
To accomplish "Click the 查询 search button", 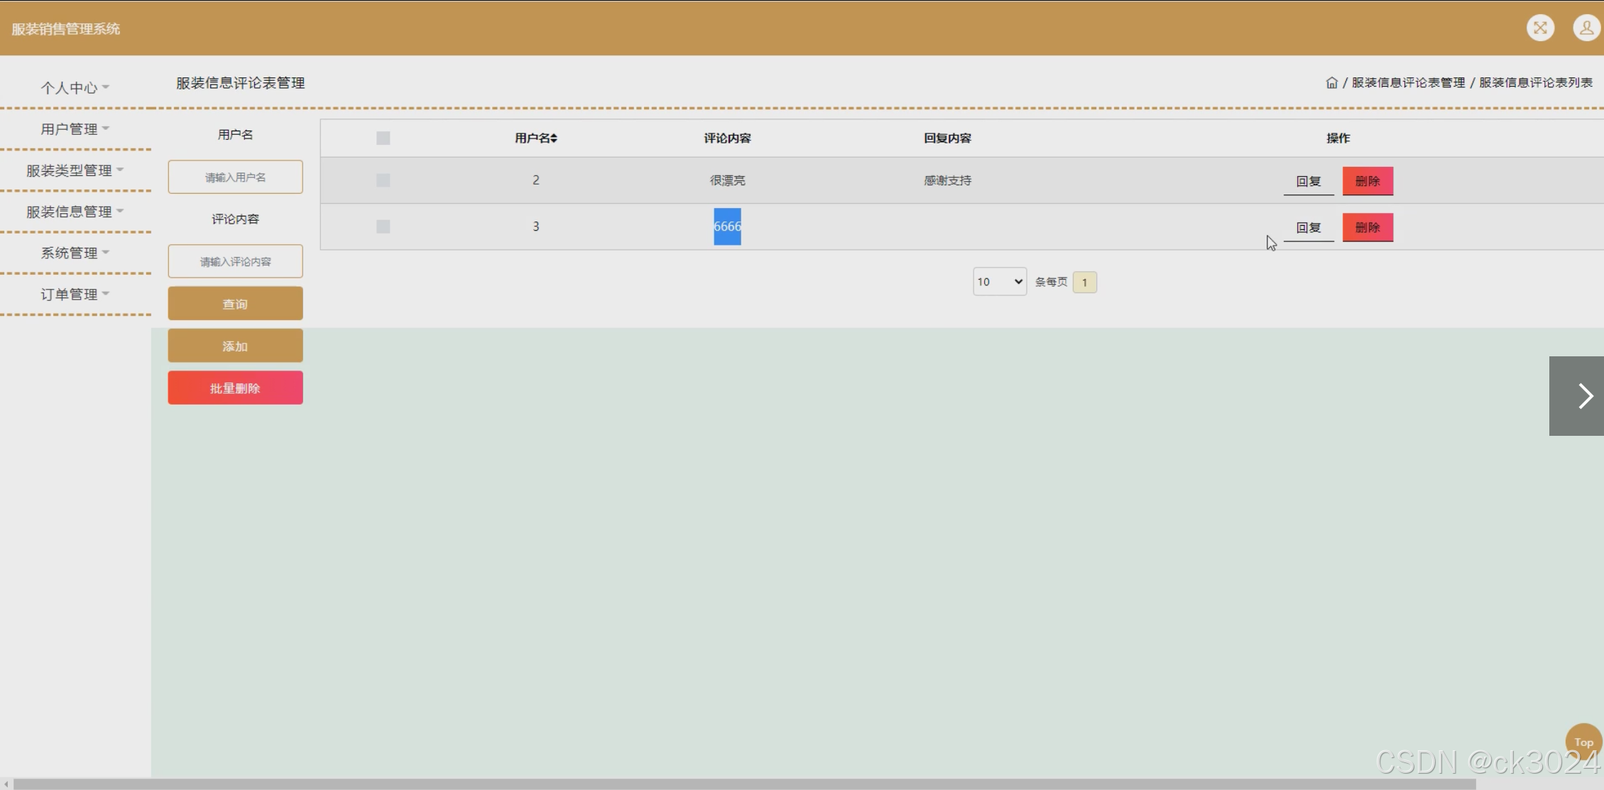I will (x=235, y=304).
